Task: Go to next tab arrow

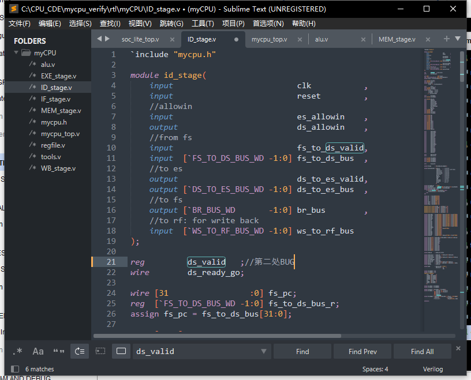Action: coord(107,39)
